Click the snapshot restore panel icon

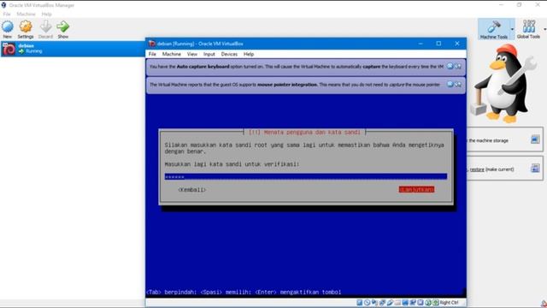(x=535, y=169)
